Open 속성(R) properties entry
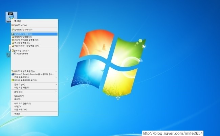The height and width of the screenshot is (136, 220). pos(35,114)
